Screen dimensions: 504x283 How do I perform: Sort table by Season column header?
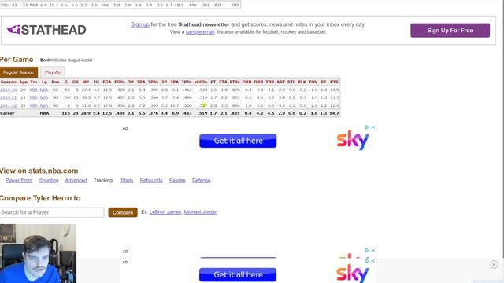(x=9, y=82)
